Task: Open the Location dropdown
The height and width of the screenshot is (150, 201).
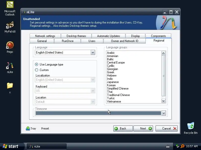Action: pos(93,102)
